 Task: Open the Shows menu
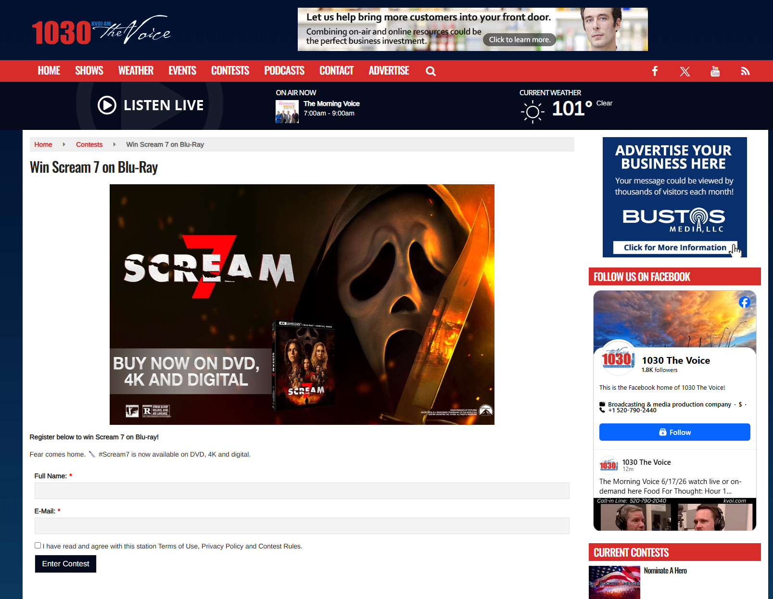[89, 71]
